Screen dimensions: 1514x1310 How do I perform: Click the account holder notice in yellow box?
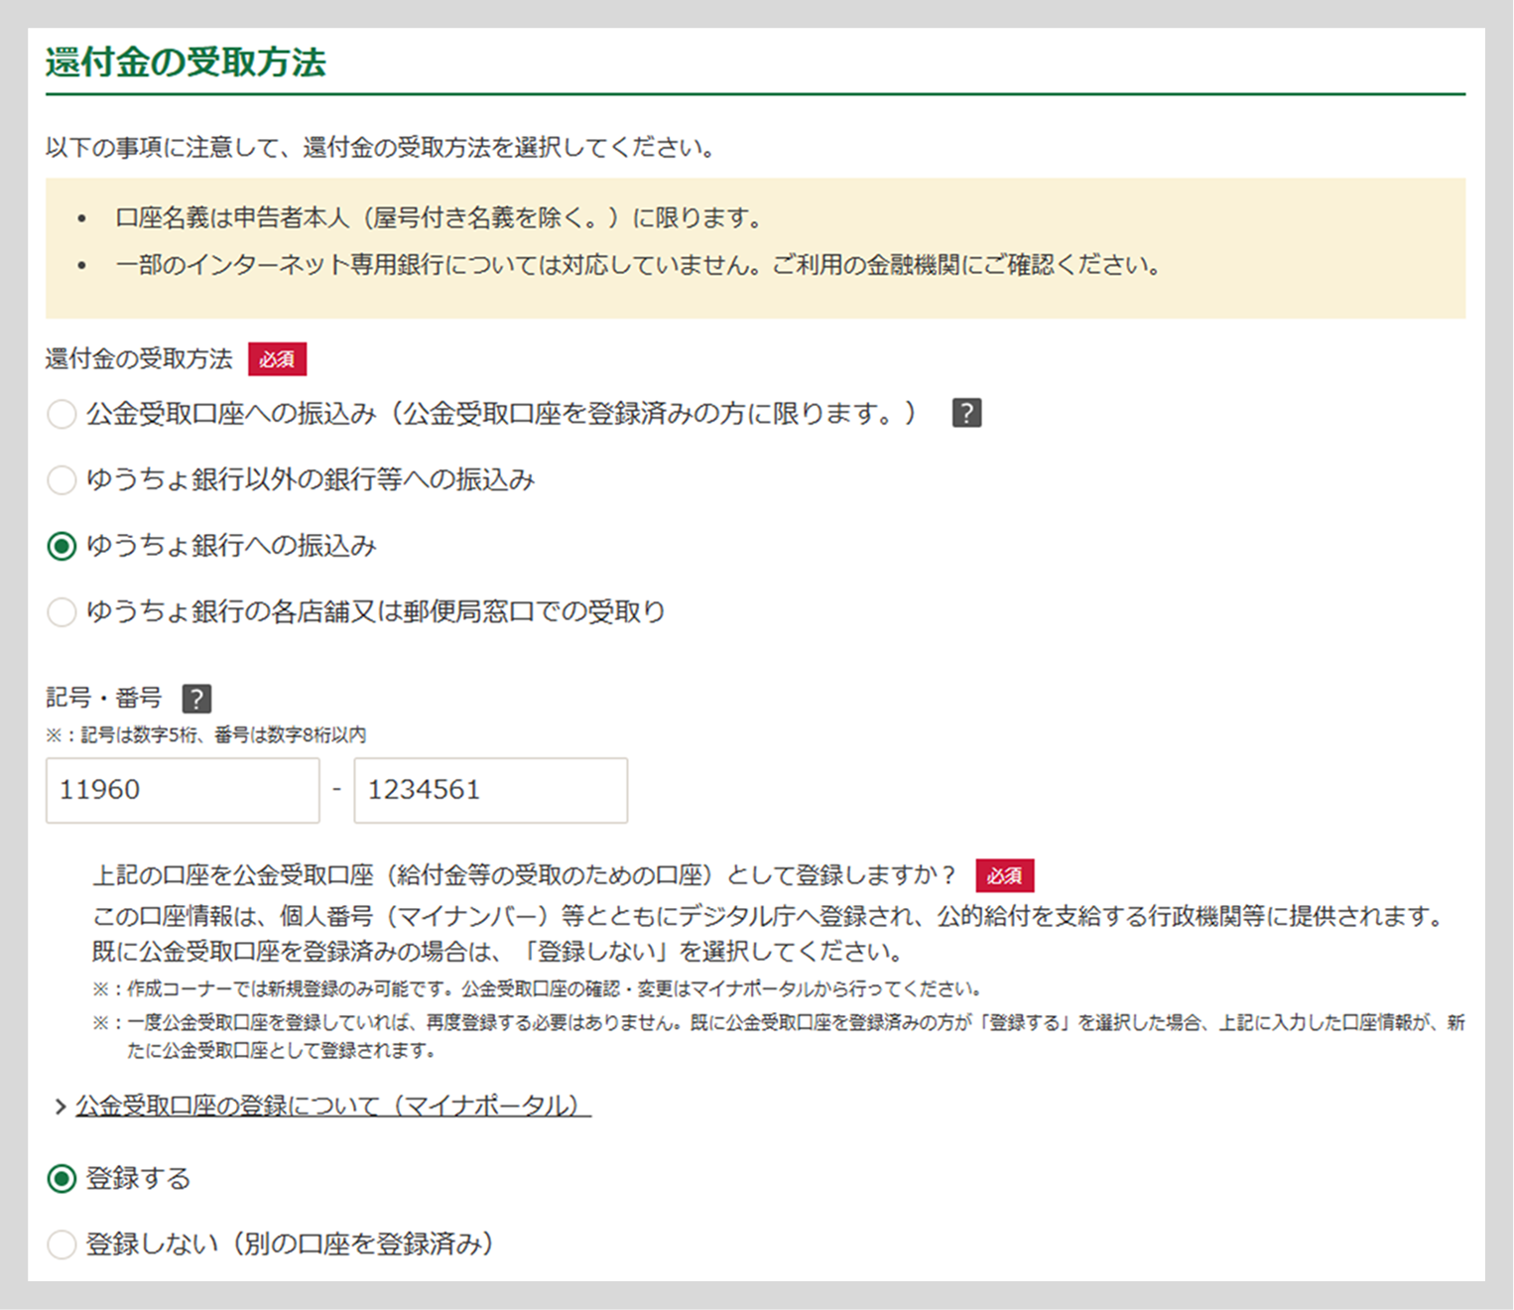[439, 217]
